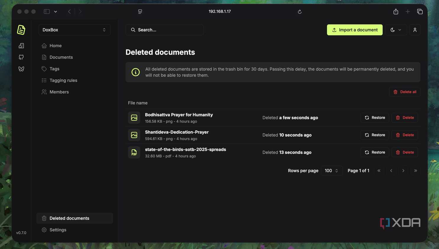Click 'Page 1 of 1' text
Screen dimensions: 439x249
pos(358,171)
